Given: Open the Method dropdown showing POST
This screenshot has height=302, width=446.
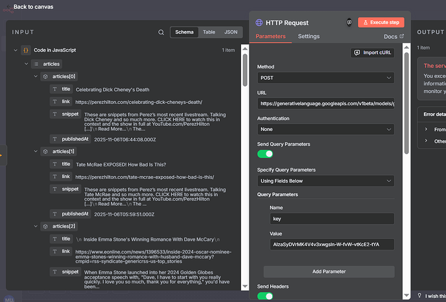Looking at the screenshot, I should coord(326,77).
